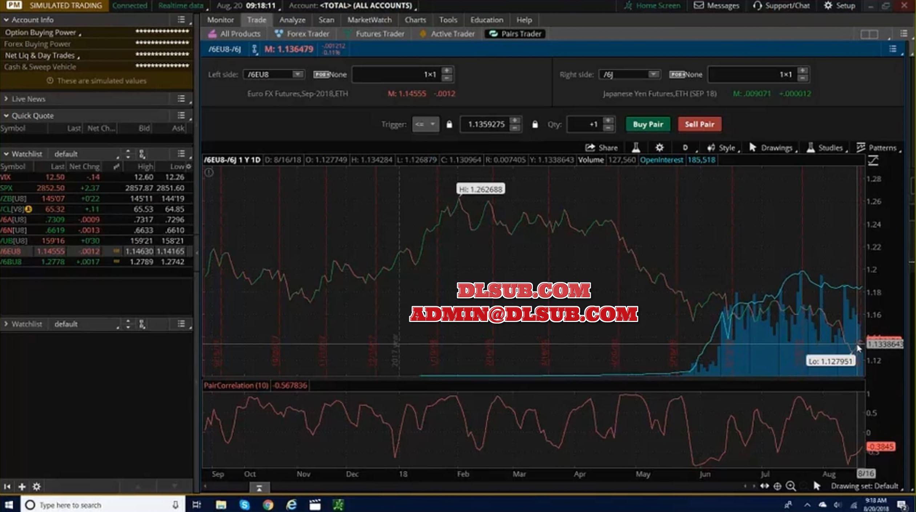Click the Messages envelope icon

(x=698, y=5)
